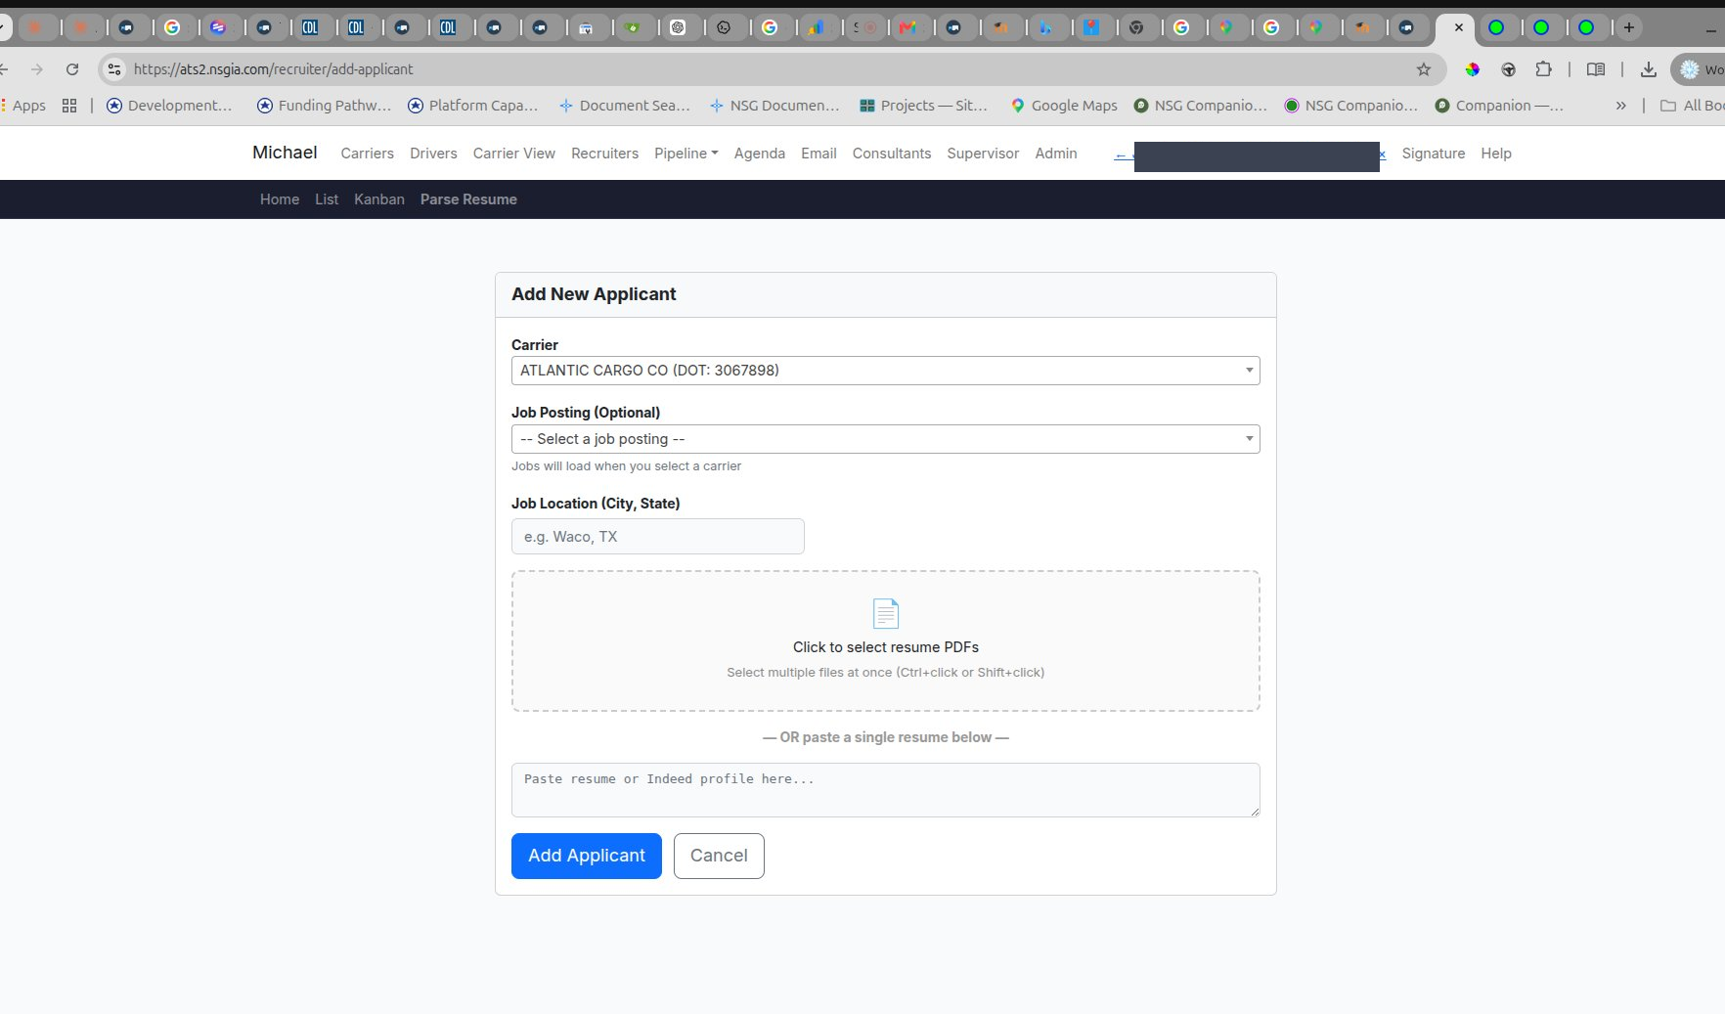The width and height of the screenshot is (1725, 1014).
Task: Focus the Job Location input field
Action: pyautogui.click(x=657, y=537)
